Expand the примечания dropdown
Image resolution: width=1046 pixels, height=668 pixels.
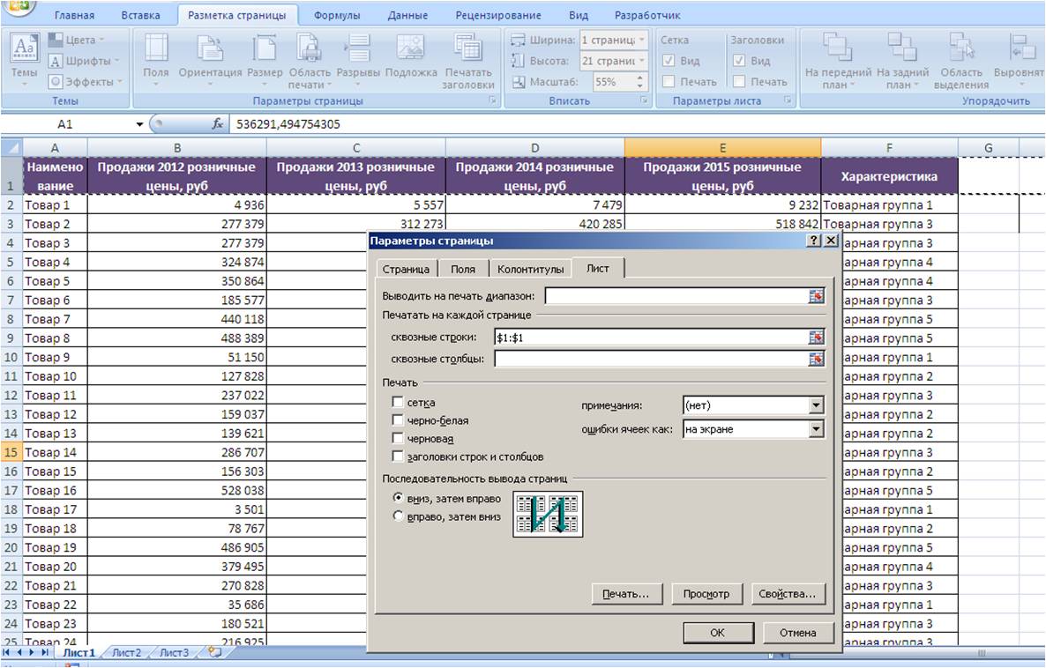[x=816, y=405]
